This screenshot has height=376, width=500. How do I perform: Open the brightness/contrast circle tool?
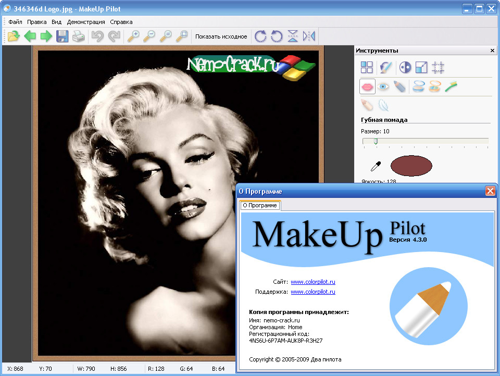pyautogui.click(x=405, y=67)
